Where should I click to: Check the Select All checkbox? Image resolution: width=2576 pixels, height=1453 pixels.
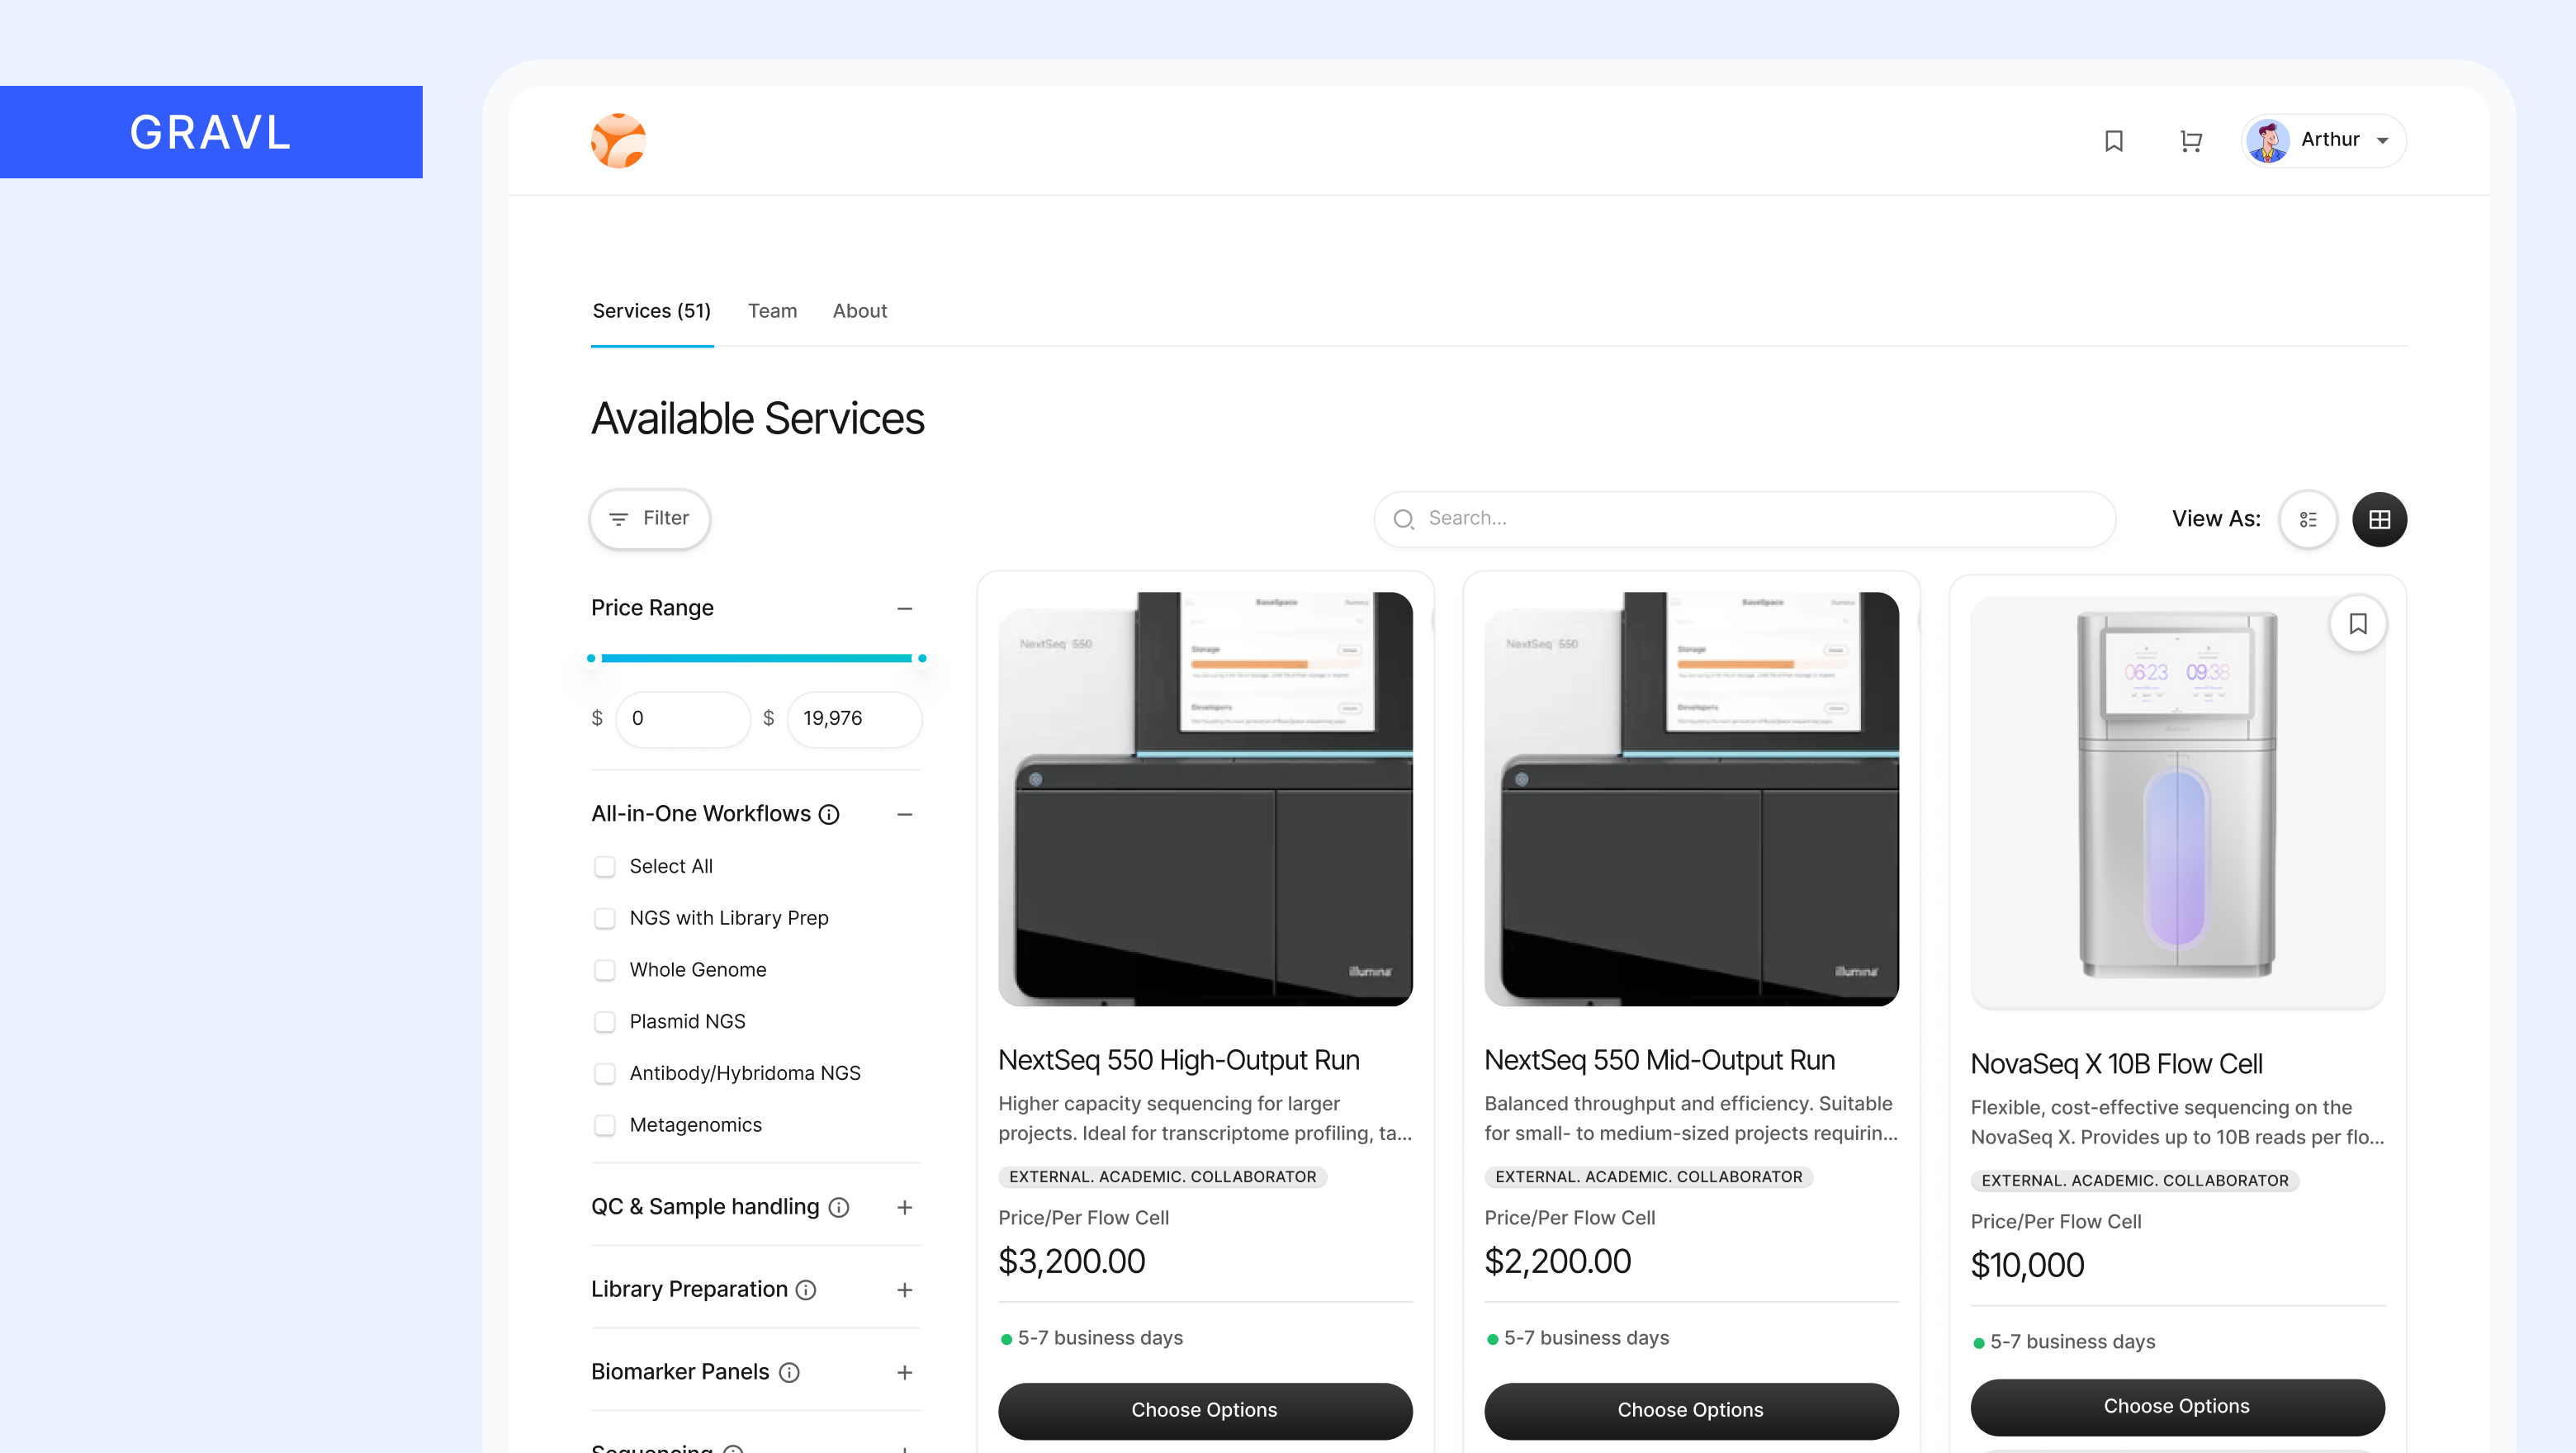click(x=604, y=866)
